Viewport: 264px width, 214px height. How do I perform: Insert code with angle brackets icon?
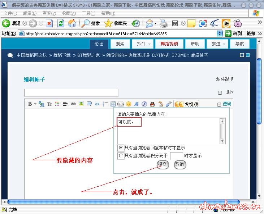click(x=97, y=104)
